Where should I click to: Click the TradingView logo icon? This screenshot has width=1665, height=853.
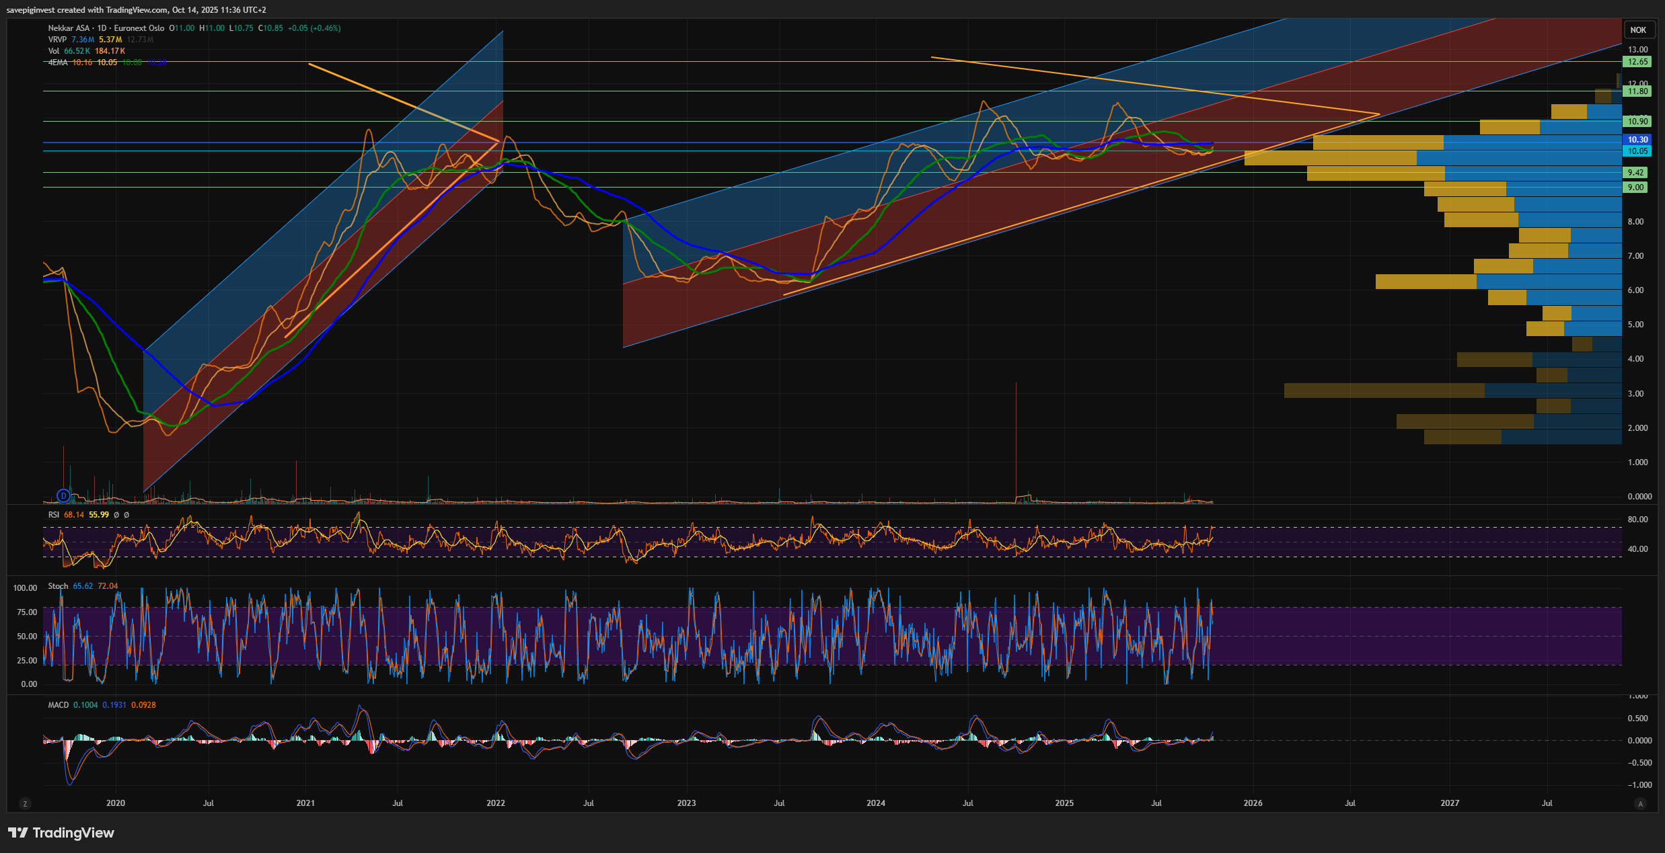pyautogui.click(x=18, y=833)
